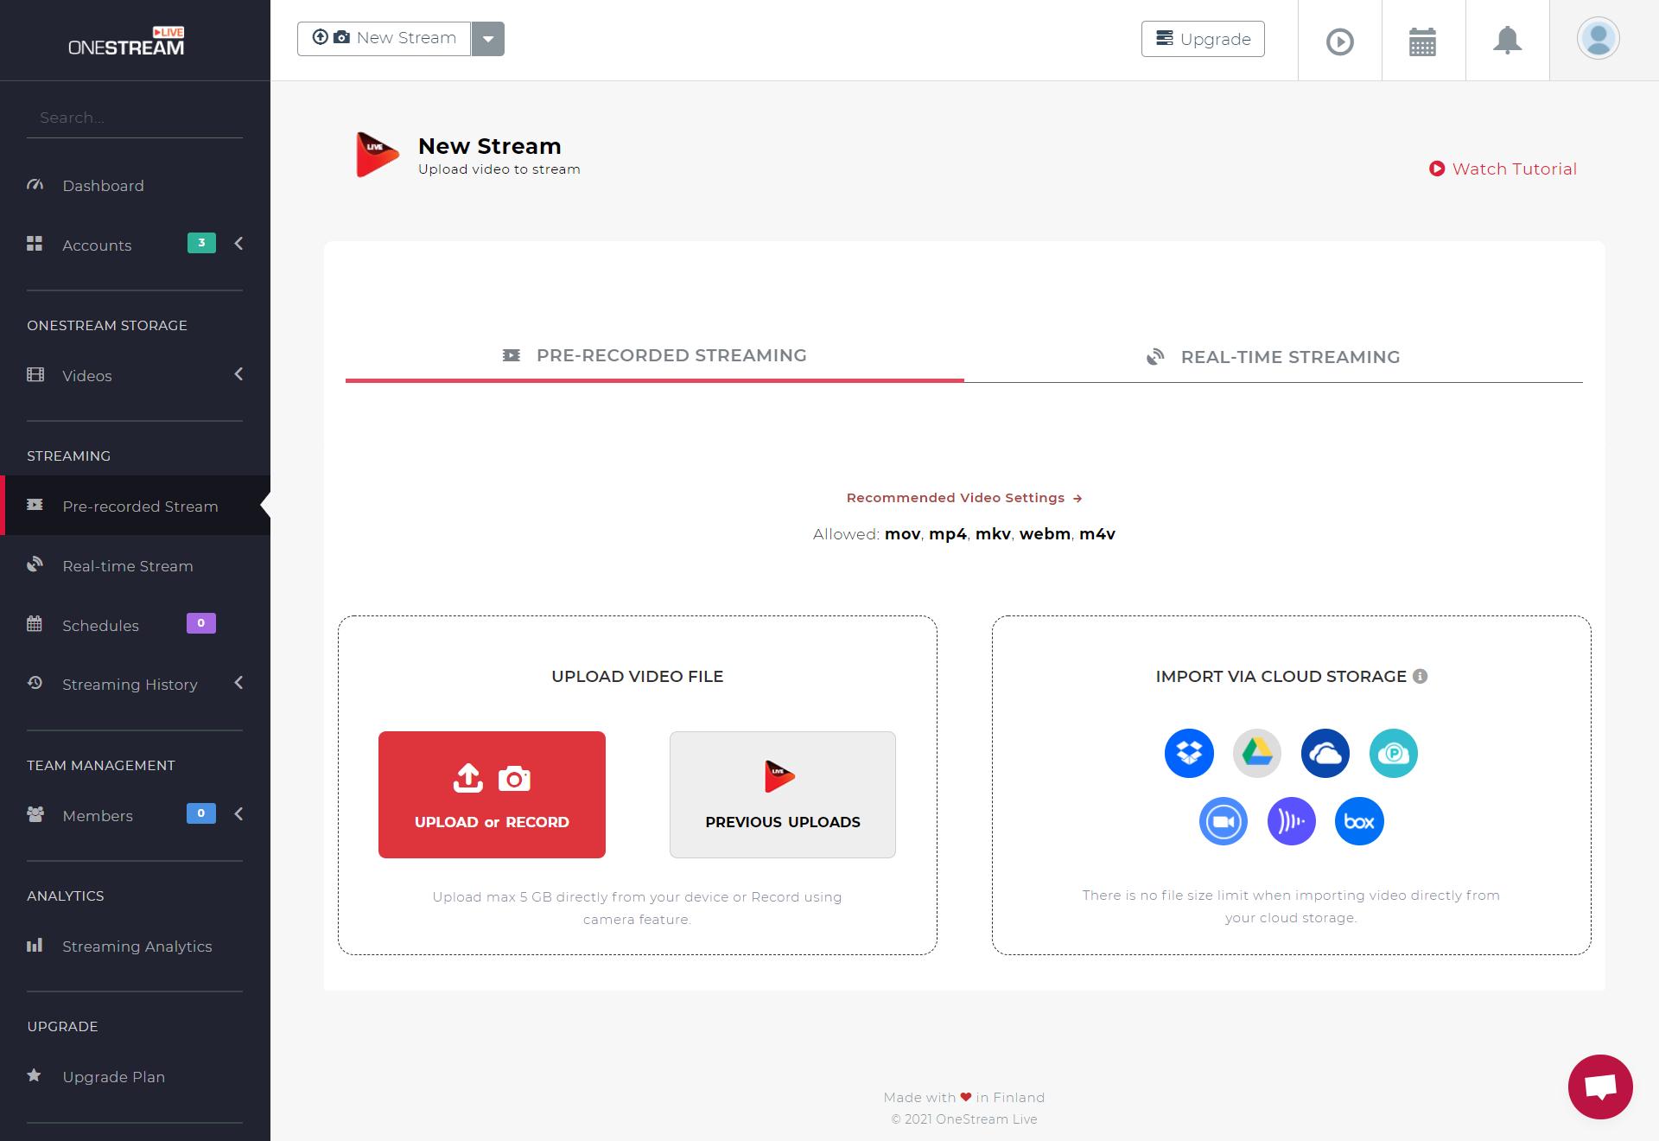Choose the pCloud import icon
The width and height of the screenshot is (1659, 1141).
click(x=1393, y=753)
